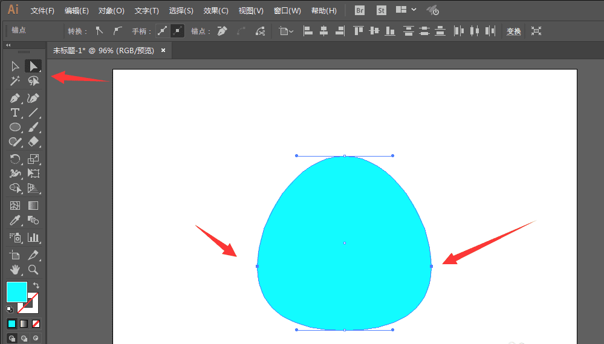Click the cyan Fill color swatch
The height and width of the screenshot is (344, 604).
16,291
